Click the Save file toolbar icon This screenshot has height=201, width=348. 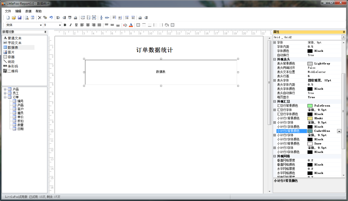(20, 18)
